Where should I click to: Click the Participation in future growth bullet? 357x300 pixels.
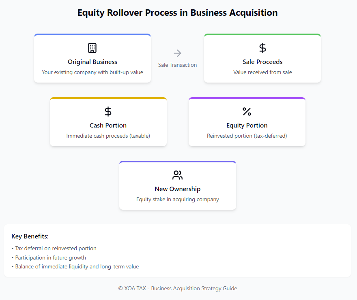pos(50,257)
